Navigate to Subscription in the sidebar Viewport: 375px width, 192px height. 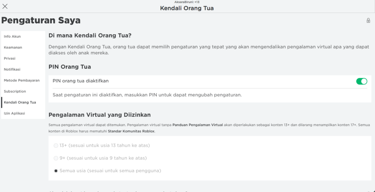point(15,91)
